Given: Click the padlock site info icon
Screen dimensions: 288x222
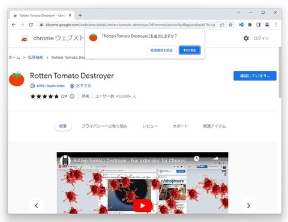Looking at the screenshot, I should click(x=41, y=25).
